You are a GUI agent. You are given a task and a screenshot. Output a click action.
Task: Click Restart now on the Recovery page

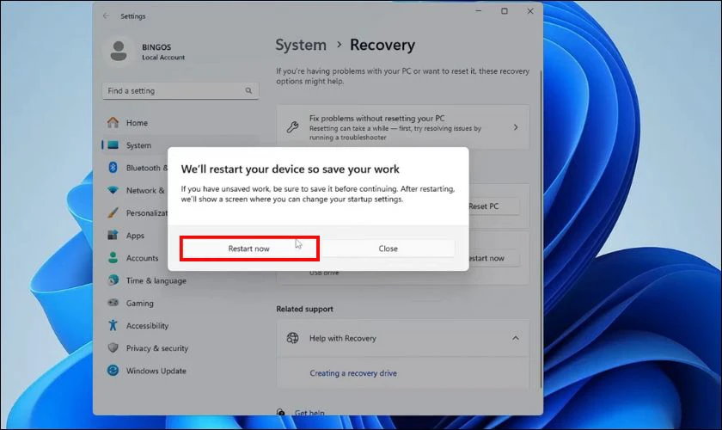493,259
